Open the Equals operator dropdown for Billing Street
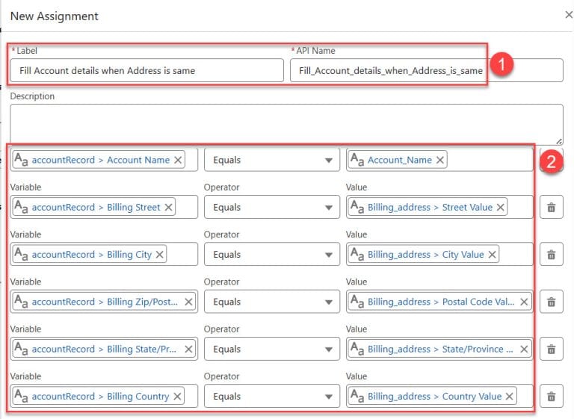Image resolution: width=574 pixels, height=419 pixels. (272, 207)
